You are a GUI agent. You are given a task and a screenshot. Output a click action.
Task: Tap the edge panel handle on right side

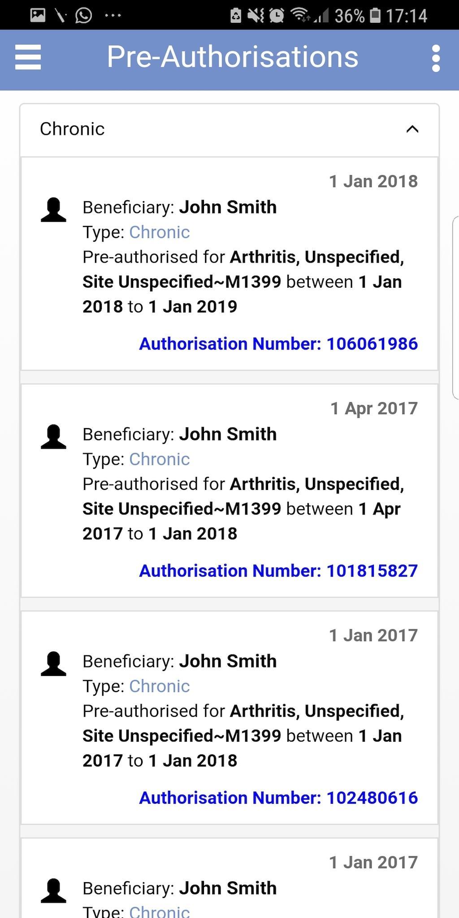(455, 307)
